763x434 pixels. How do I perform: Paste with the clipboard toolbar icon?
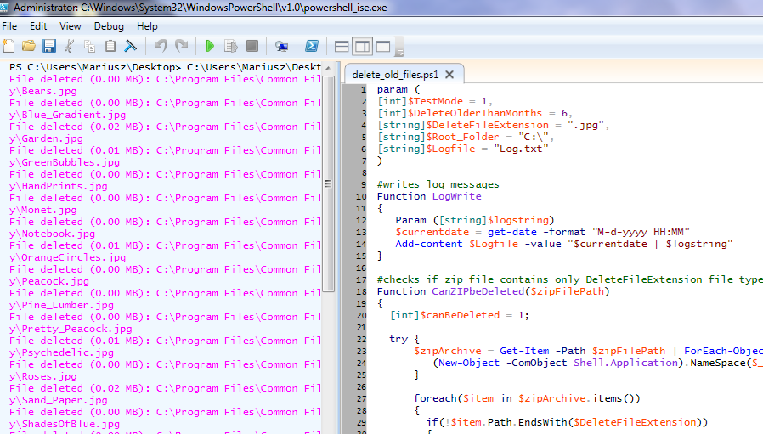pyautogui.click(x=110, y=46)
